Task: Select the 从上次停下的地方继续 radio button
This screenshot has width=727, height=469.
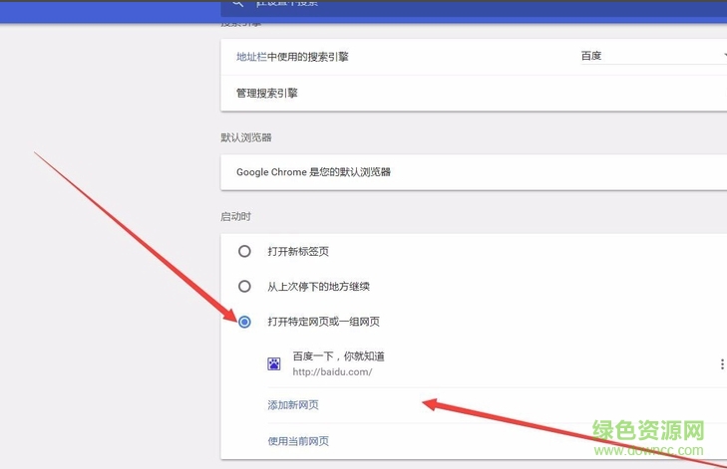Action: [244, 287]
